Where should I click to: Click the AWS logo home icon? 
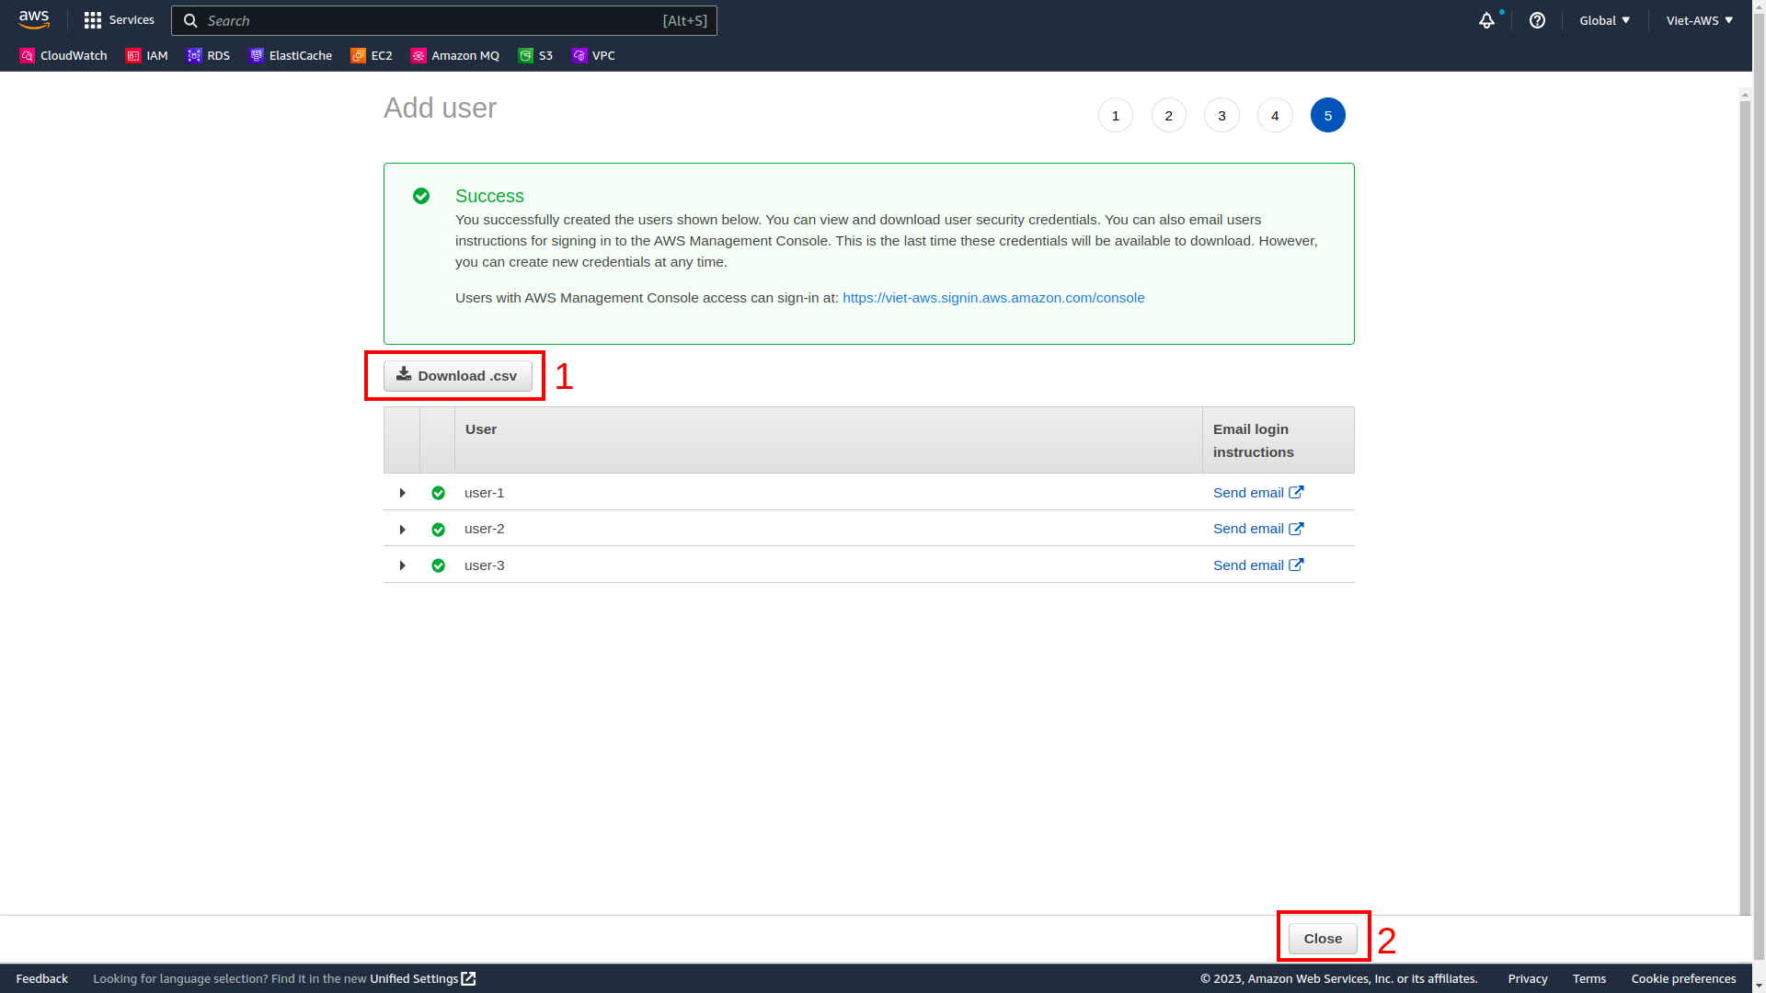(x=34, y=20)
